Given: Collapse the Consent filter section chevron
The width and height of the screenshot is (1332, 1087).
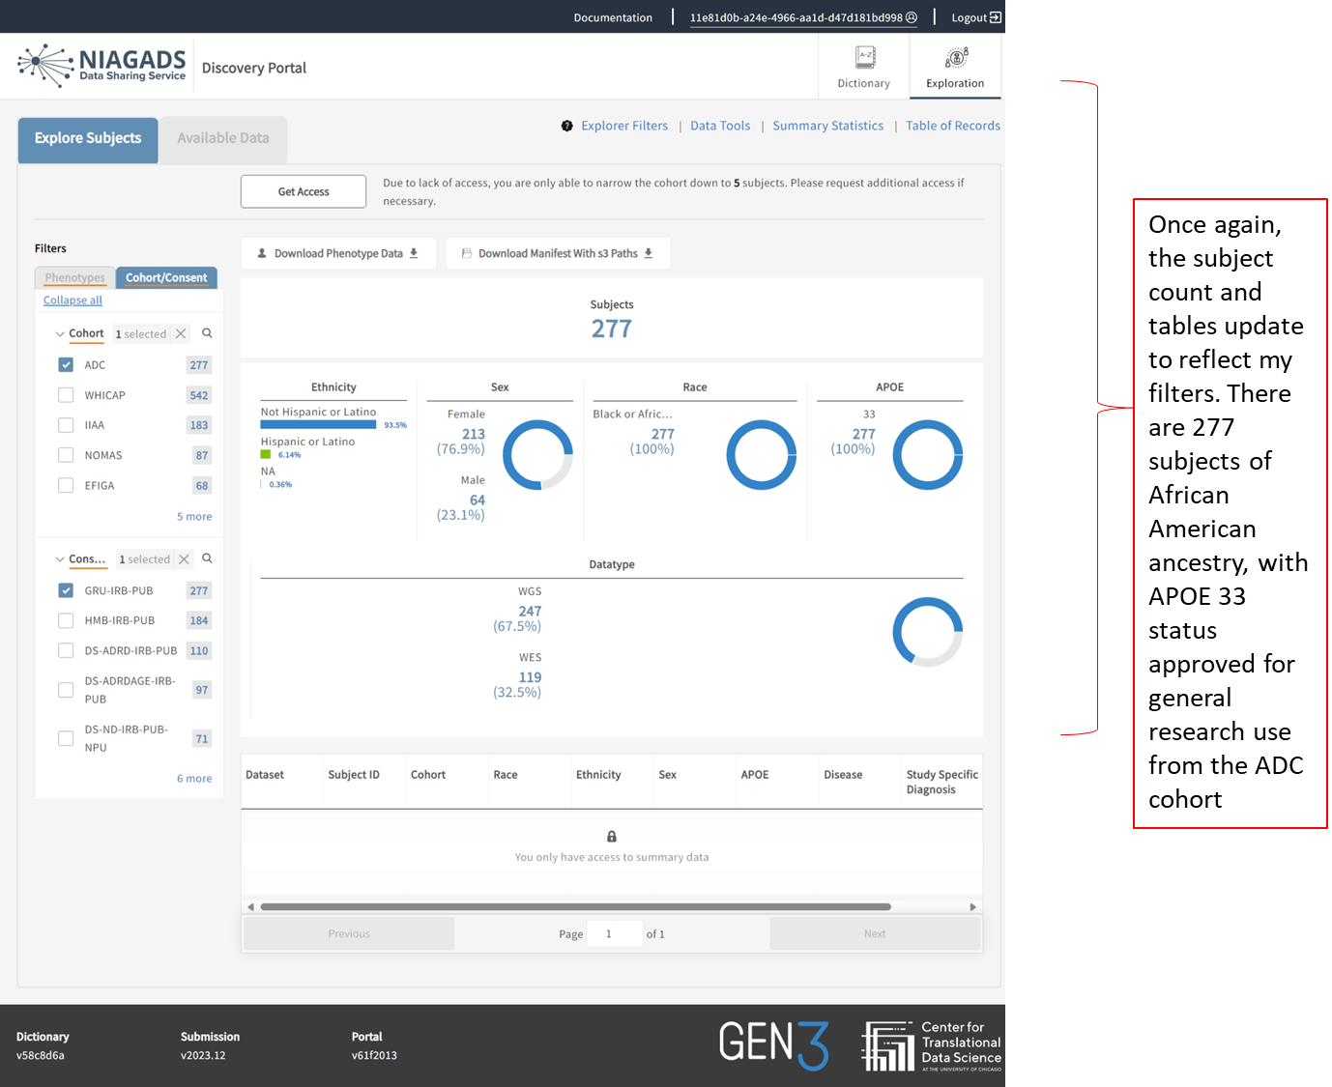Looking at the screenshot, I should (60, 559).
